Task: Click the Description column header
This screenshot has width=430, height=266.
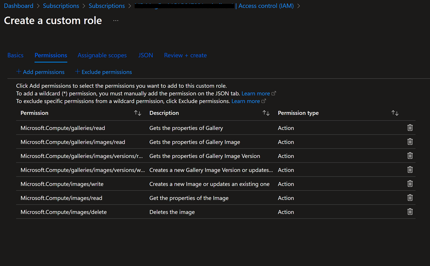Action: [x=164, y=113]
